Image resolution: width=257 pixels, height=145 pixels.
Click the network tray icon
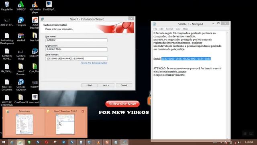(235, 142)
